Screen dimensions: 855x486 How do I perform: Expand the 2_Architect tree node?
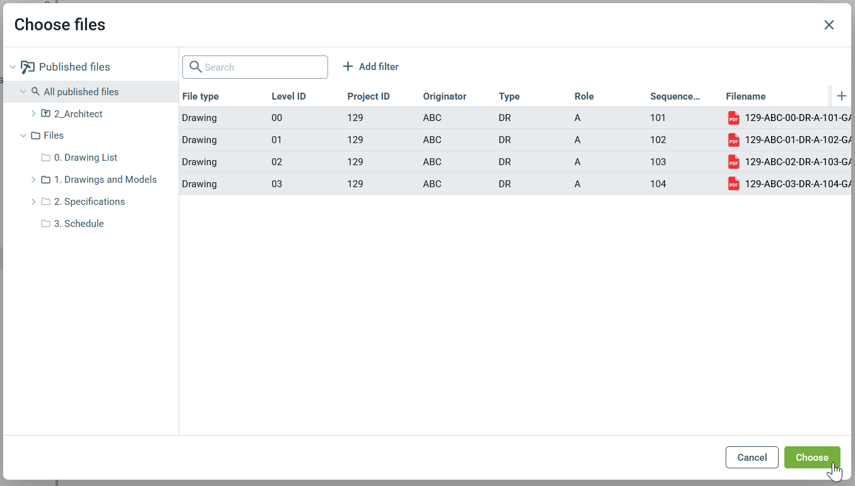pos(33,114)
